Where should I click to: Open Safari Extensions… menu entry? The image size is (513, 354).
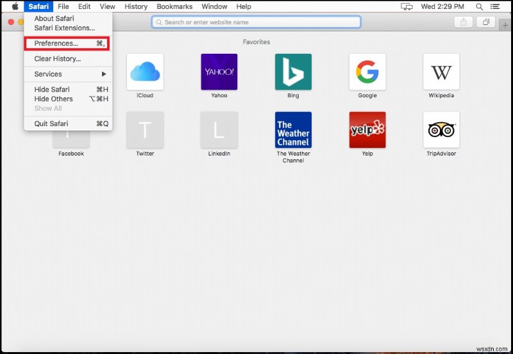(68, 28)
